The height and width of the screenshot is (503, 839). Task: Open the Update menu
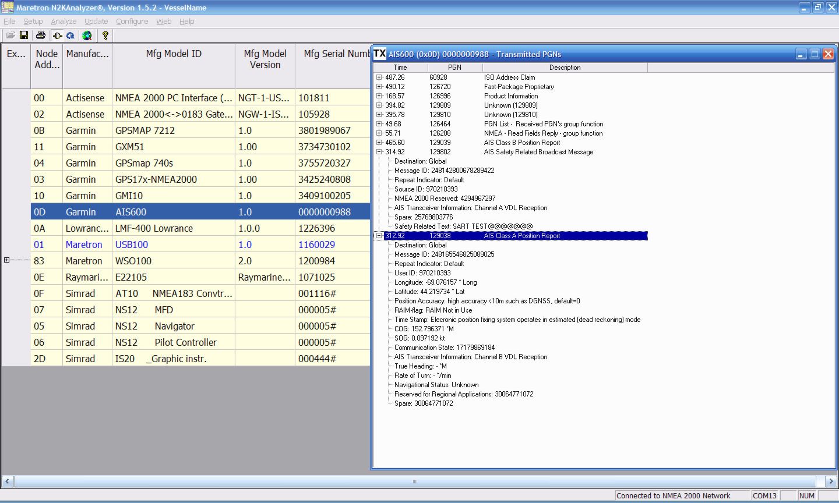click(x=96, y=22)
